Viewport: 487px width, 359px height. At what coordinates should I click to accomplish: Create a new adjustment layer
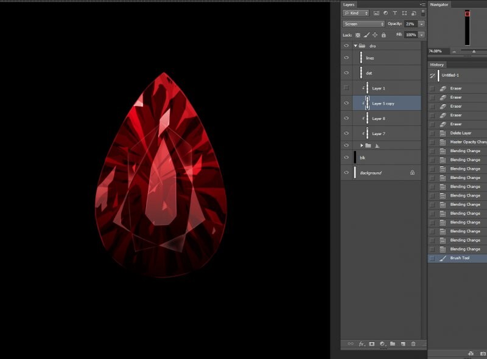382,344
